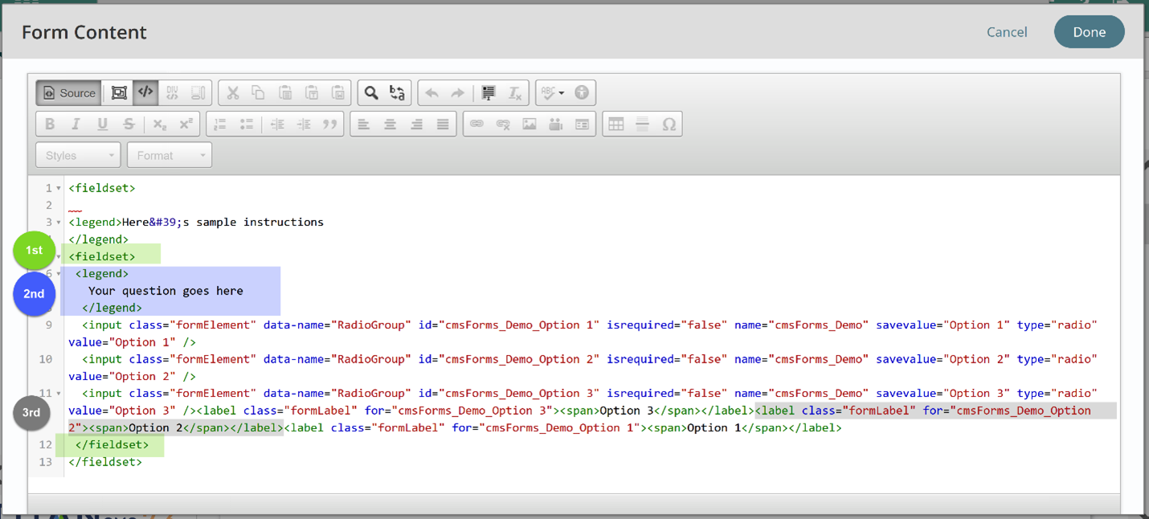Click the Create Div Container icon
This screenshot has width=1149, height=519.
click(172, 93)
